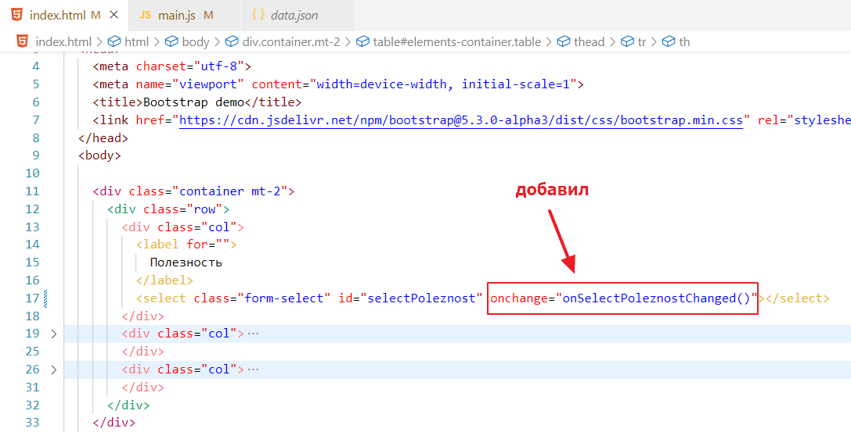Click the cube icon before html breadcrumb
The width and height of the screenshot is (851, 432).
(114, 42)
